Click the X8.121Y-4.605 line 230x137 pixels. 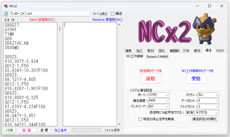point(20,79)
